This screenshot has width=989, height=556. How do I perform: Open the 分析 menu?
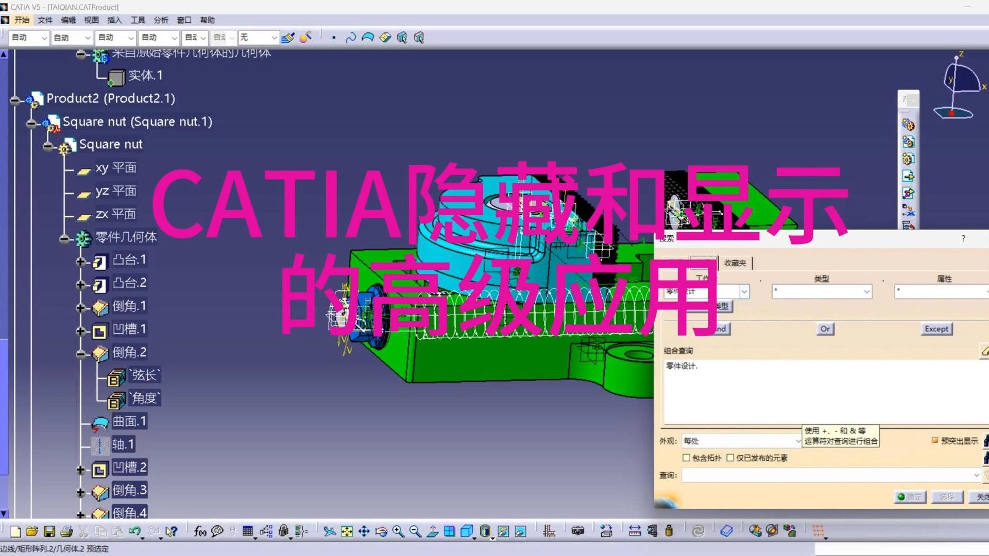(x=161, y=20)
